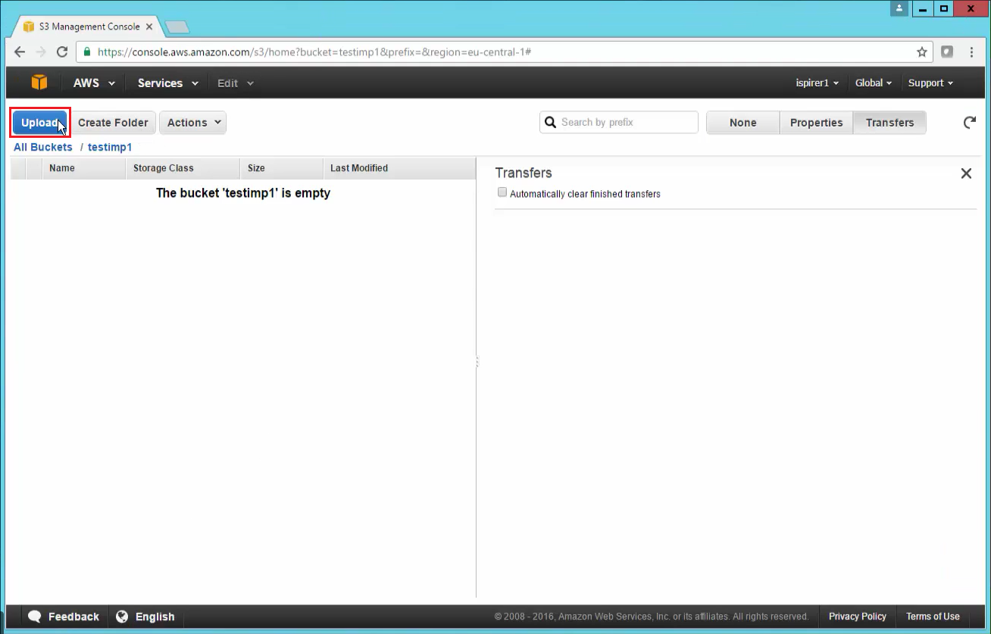Screen dimensions: 991x634
Task: Bookmark this page with the star icon
Action: coord(921,52)
